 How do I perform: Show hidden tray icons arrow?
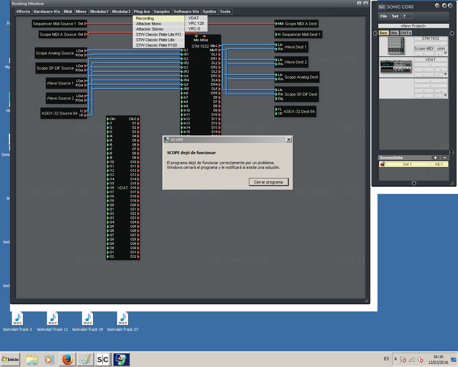point(395,359)
